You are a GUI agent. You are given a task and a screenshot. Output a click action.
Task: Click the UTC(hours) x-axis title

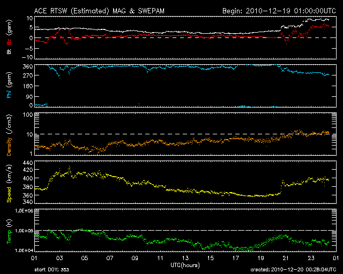click(185, 265)
